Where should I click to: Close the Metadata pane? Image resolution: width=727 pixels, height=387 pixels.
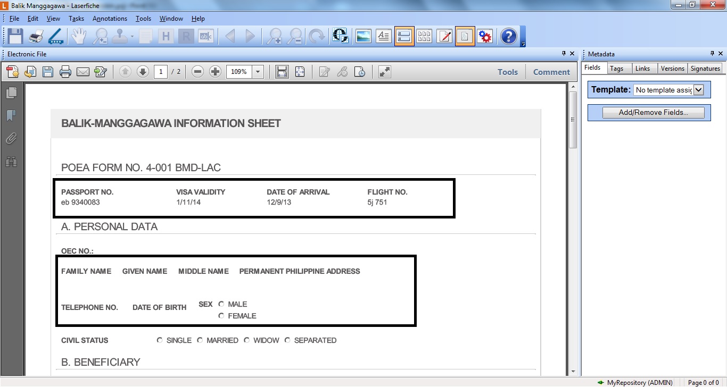coord(721,54)
